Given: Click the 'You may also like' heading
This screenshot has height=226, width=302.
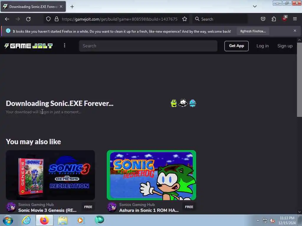Looking at the screenshot, I should [33, 142].
